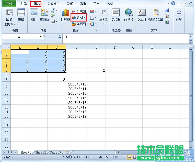The height and width of the screenshot is (162, 195).
Task: Go to first sheet navigation arrow
Action: pyautogui.click(x=4, y=152)
